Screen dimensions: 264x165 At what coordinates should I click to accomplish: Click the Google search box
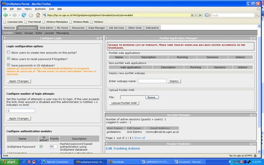click(x=233, y=15)
